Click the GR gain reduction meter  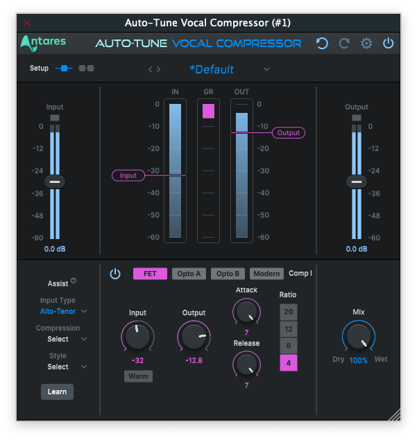tap(208, 170)
